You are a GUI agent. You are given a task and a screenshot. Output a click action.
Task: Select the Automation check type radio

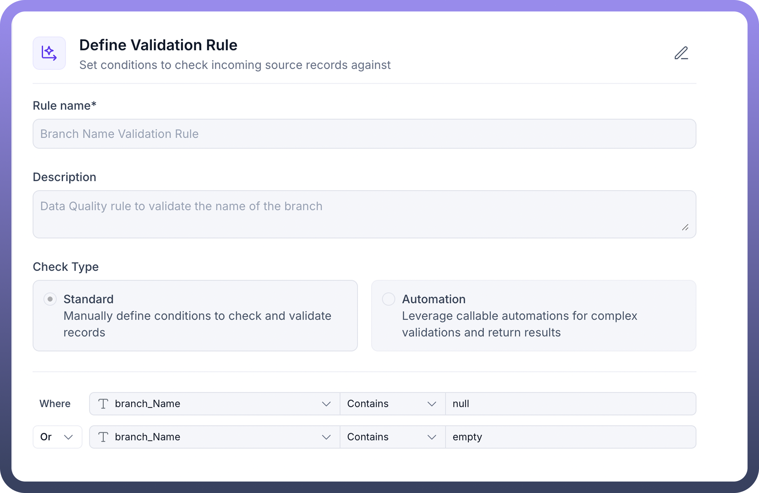[388, 299]
